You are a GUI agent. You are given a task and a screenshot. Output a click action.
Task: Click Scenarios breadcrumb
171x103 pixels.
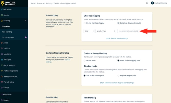(40, 3)
